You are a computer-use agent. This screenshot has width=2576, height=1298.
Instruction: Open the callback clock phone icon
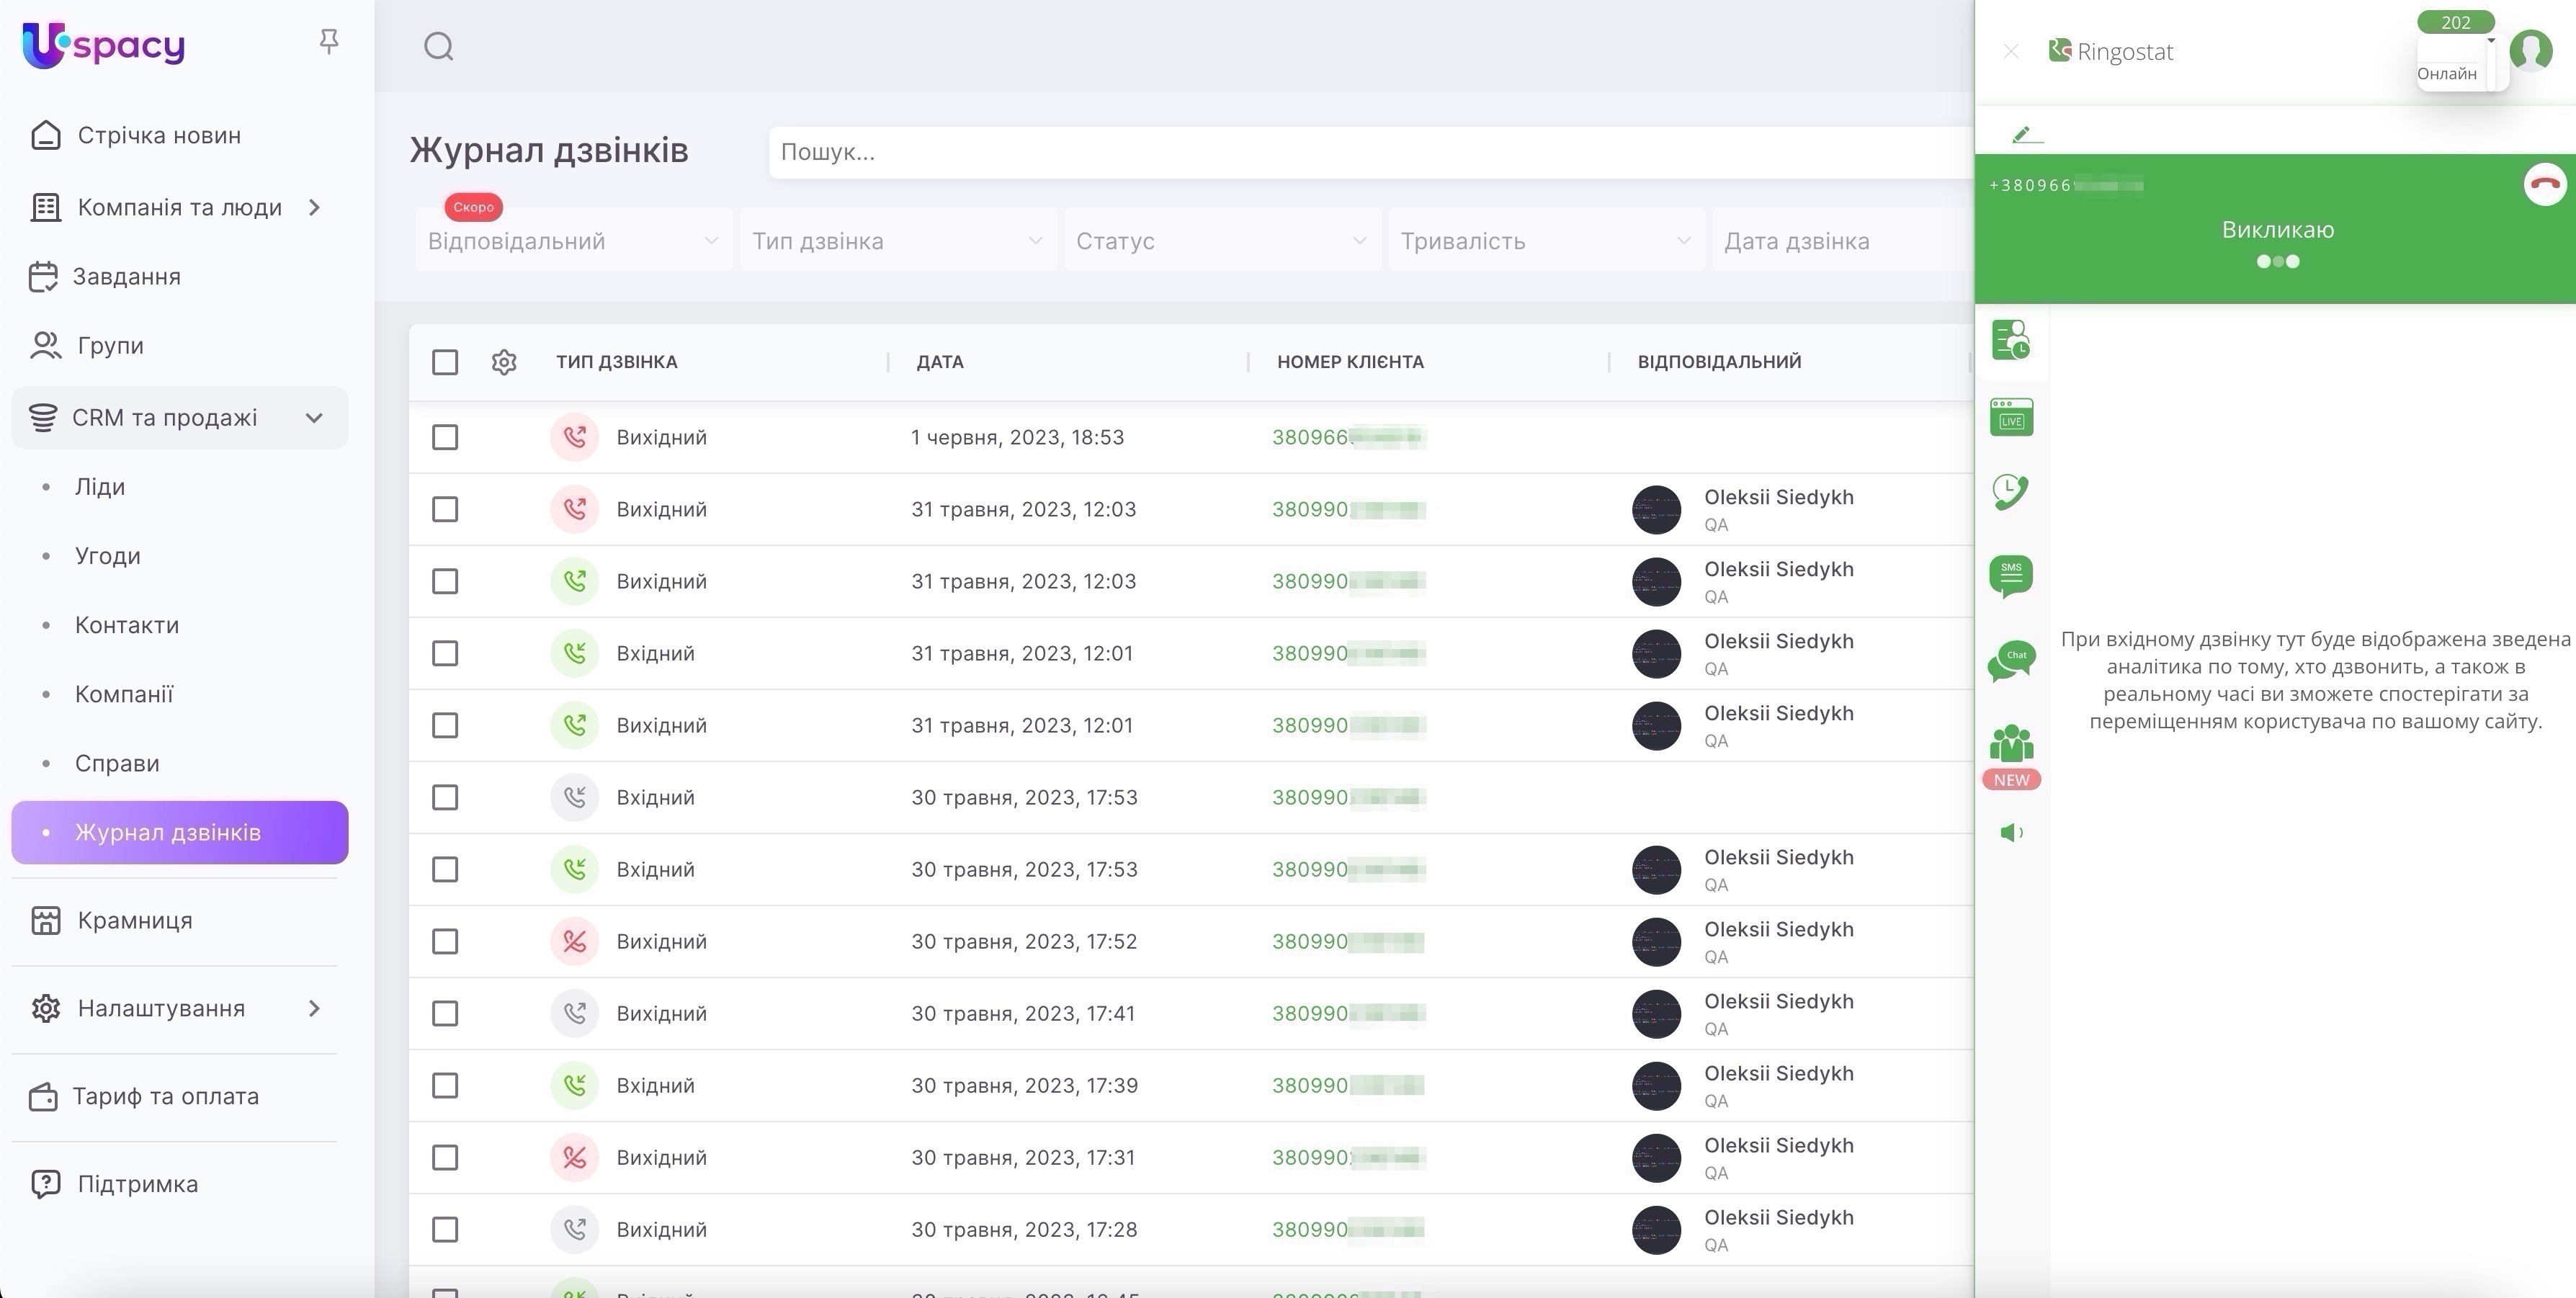(x=2011, y=492)
